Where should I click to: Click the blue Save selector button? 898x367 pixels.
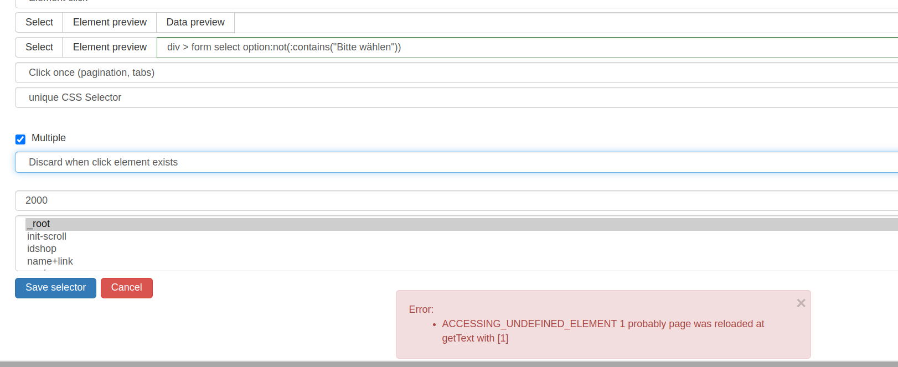pyautogui.click(x=55, y=288)
